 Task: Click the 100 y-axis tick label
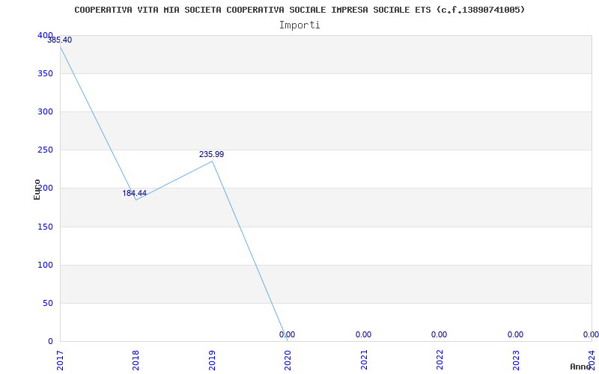45,265
